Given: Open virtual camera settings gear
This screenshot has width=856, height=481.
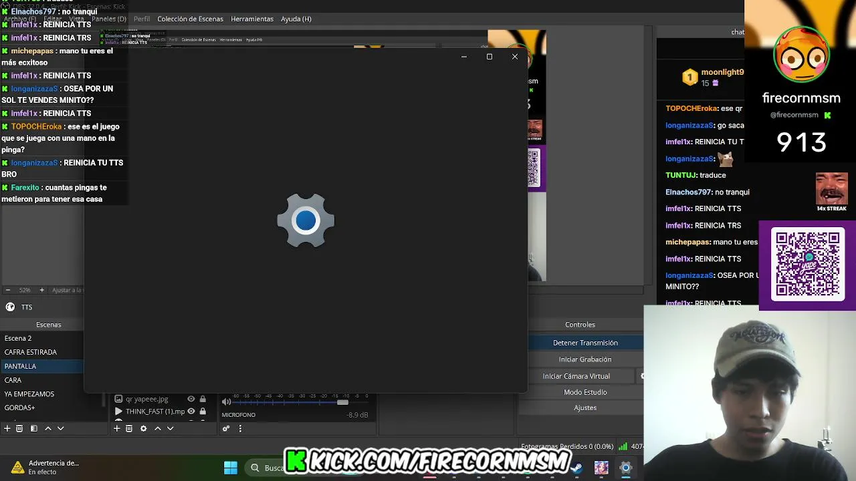Looking at the screenshot, I should (x=641, y=376).
